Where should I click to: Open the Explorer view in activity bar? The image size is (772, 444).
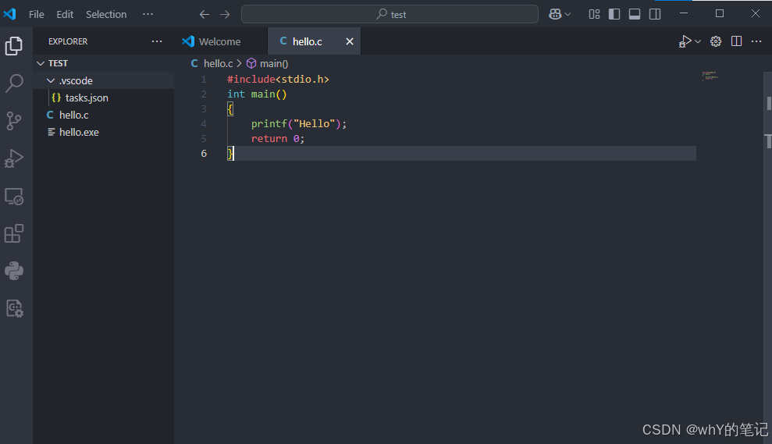click(x=14, y=46)
